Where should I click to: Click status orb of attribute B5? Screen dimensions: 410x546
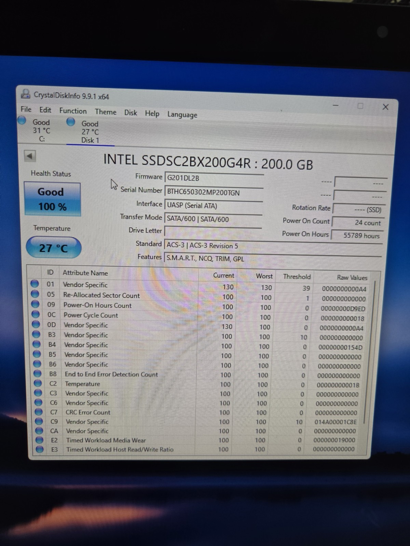pyautogui.click(x=37, y=354)
